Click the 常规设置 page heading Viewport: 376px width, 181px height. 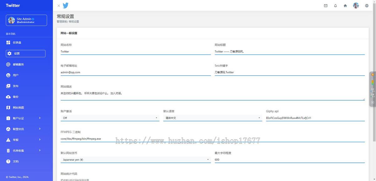point(65,16)
